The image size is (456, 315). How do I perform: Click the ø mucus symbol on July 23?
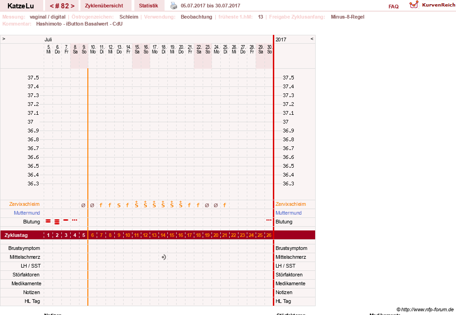207,205
